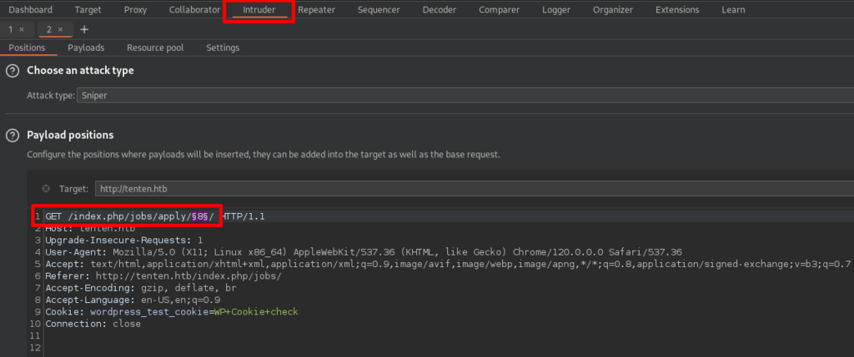The image size is (854, 357).
Task: Open the Resource pool sub-tab
Action: (x=155, y=48)
